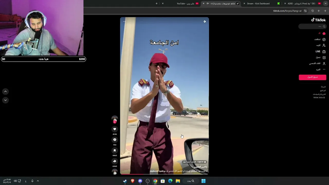This screenshot has height=185, width=329.
Task: Open the comments on the video
Action: 115,140
